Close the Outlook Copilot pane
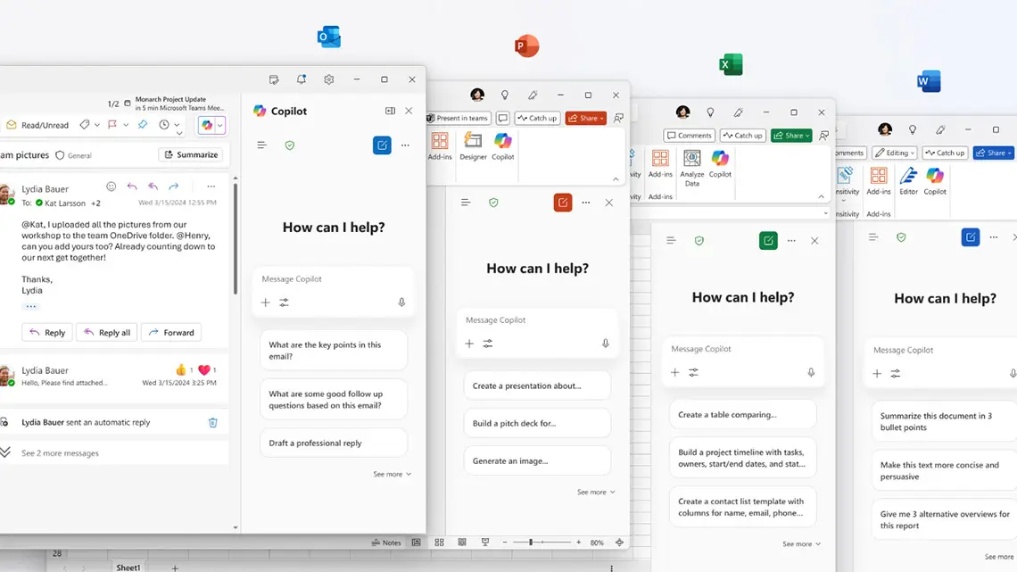Viewport: 1017px width, 572px height. click(x=409, y=111)
